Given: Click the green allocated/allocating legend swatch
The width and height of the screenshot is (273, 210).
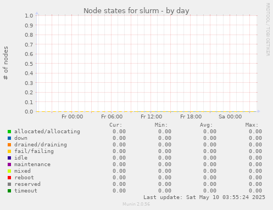Looking at the screenshot, I should pyautogui.click(x=9, y=132).
